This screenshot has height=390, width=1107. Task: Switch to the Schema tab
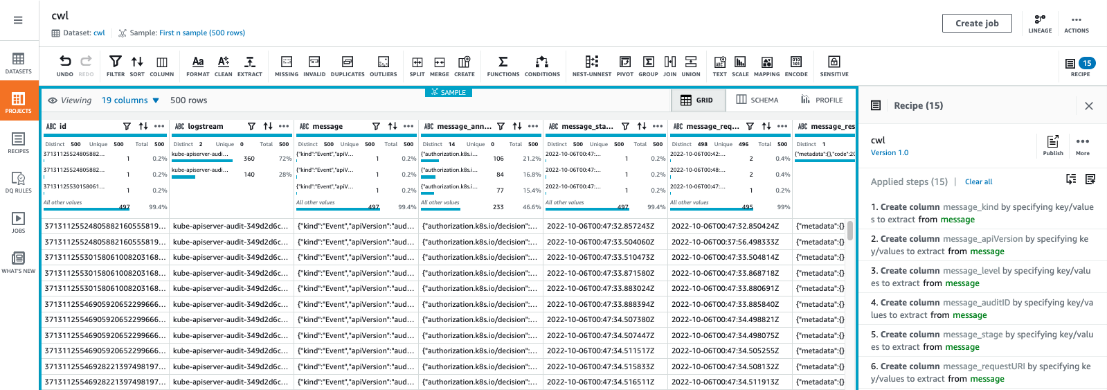click(757, 100)
